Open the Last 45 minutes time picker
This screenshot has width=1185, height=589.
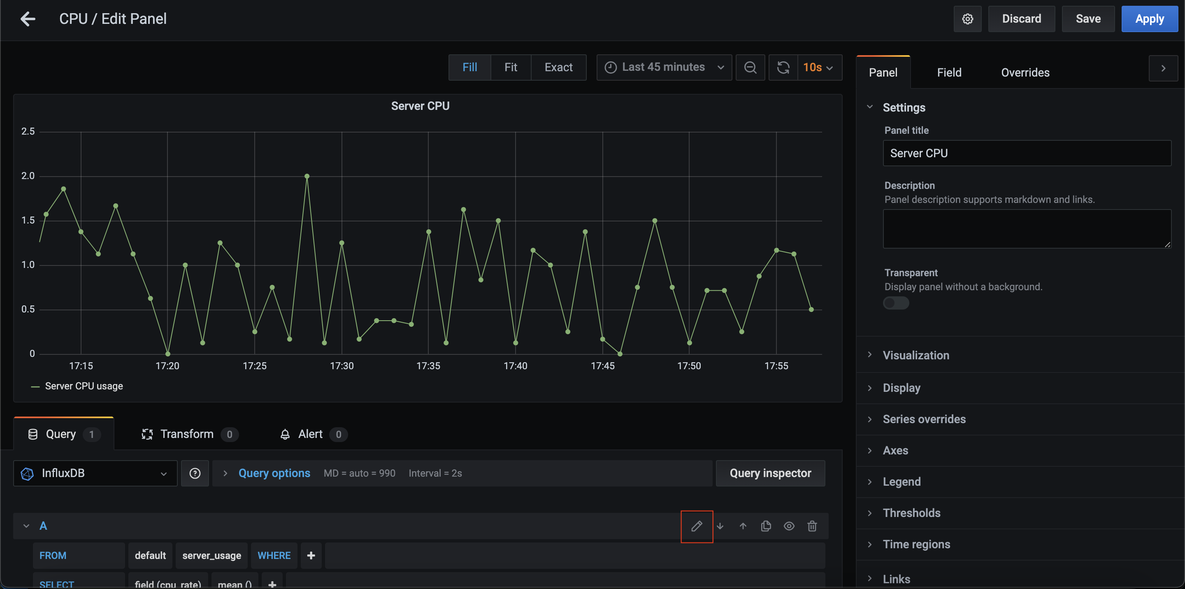coord(664,68)
